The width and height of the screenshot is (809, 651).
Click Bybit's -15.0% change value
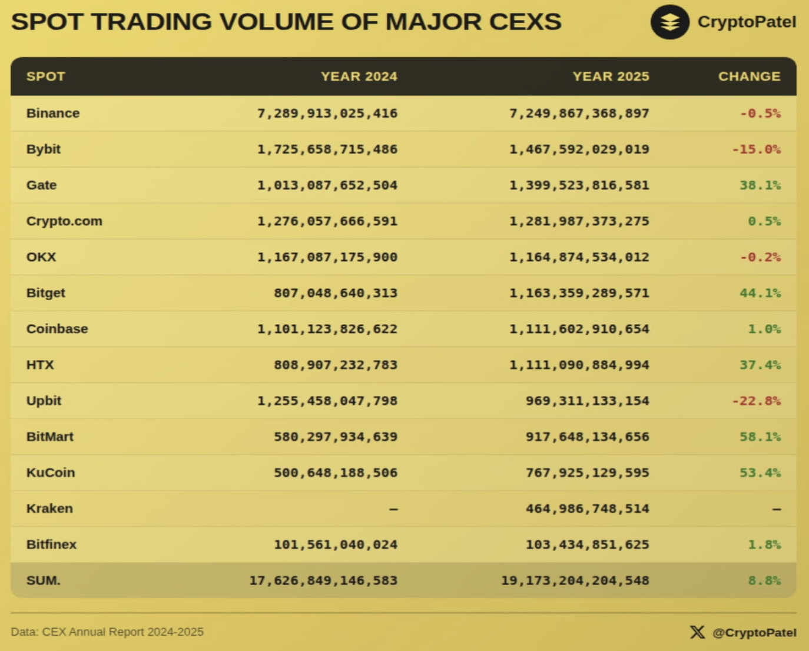[x=756, y=150]
